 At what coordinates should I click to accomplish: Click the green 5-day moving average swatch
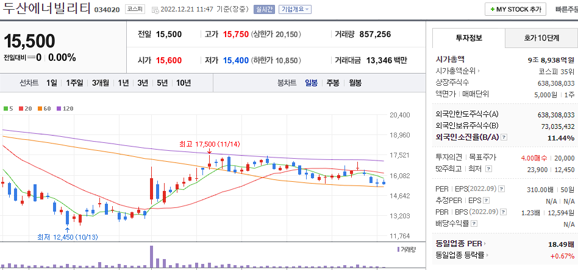(5, 108)
